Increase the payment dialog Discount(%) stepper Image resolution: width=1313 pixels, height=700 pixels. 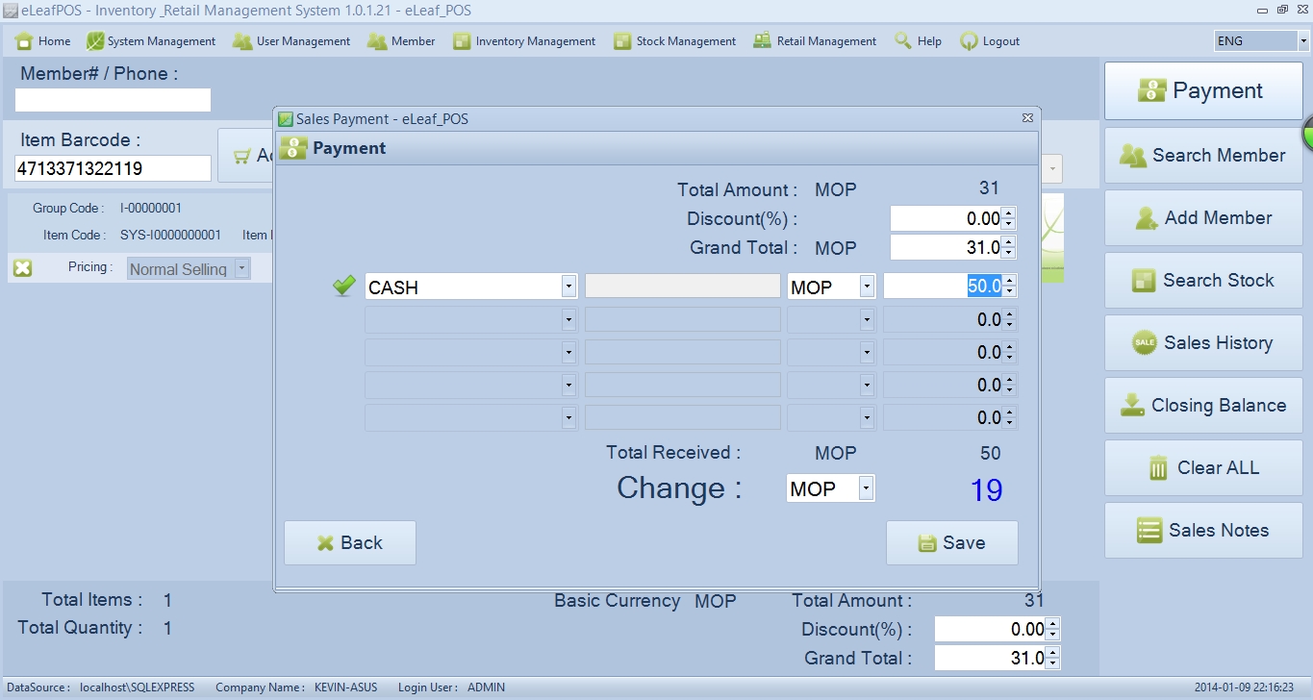pos(1008,213)
